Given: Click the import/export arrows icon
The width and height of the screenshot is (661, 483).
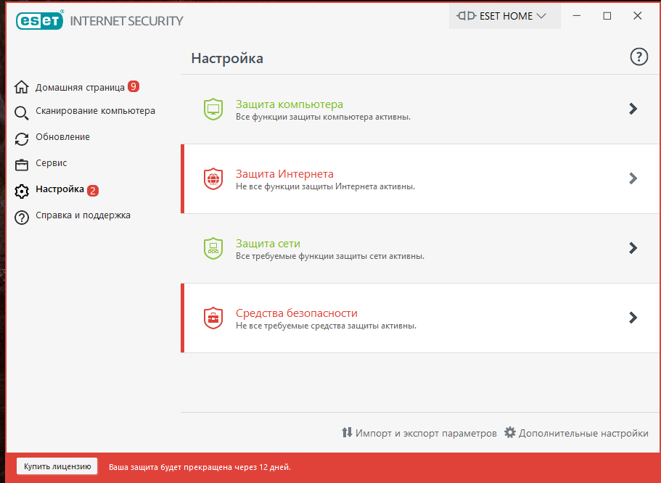Looking at the screenshot, I should (x=347, y=432).
